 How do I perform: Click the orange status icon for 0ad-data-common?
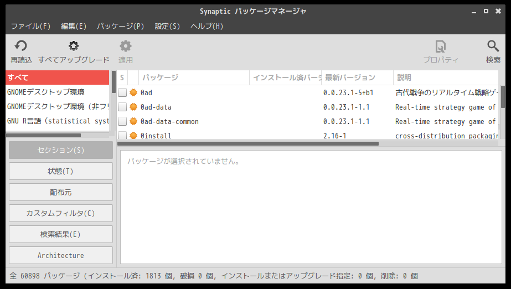click(133, 121)
